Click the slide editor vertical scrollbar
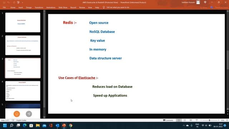 tap(228, 60)
